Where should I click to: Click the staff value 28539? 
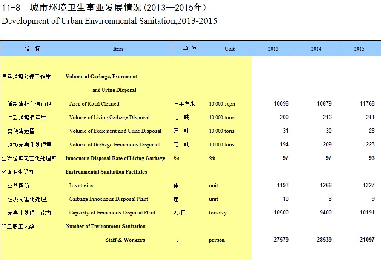click(x=324, y=240)
